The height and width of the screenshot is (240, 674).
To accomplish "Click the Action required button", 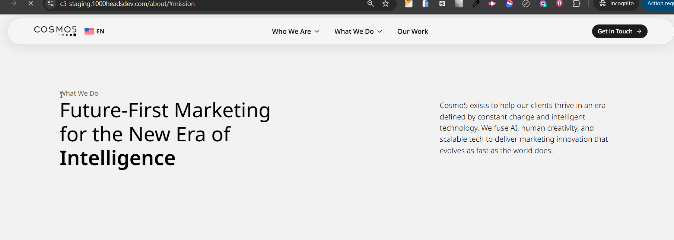I will click(x=660, y=4).
